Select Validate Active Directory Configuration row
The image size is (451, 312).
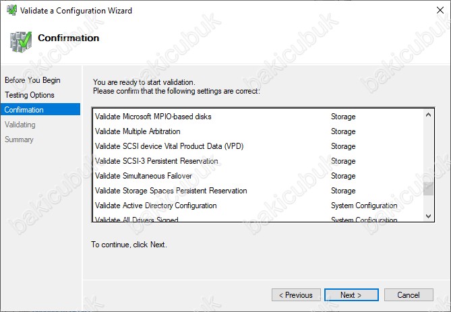[258, 206]
